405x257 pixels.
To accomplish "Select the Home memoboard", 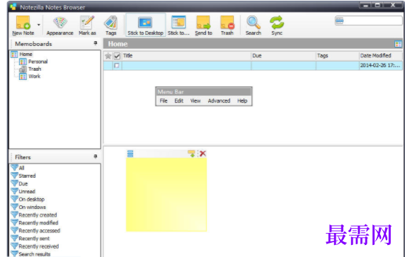I will 25,55.
